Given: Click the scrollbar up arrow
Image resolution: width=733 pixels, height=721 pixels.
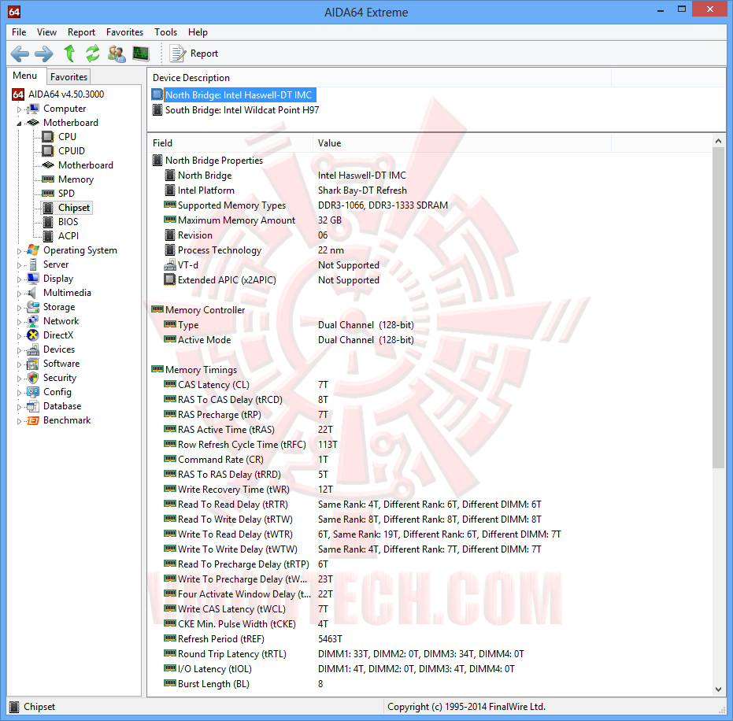Looking at the screenshot, I should pyautogui.click(x=719, y=141).
